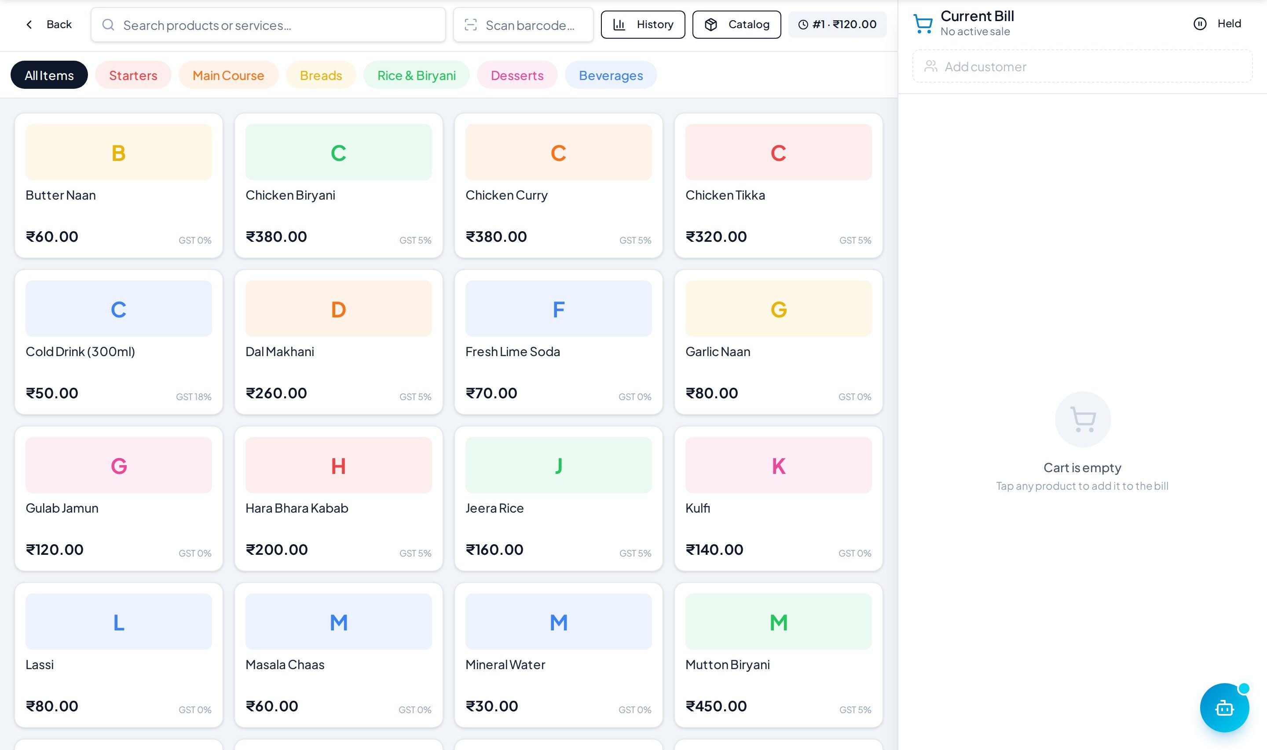Click the Add customer field
Screen dimensions: 1267x750
(x=1083, y=66)
